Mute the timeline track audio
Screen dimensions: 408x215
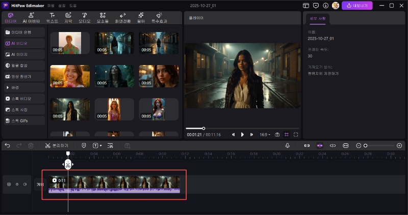[25, 185]
